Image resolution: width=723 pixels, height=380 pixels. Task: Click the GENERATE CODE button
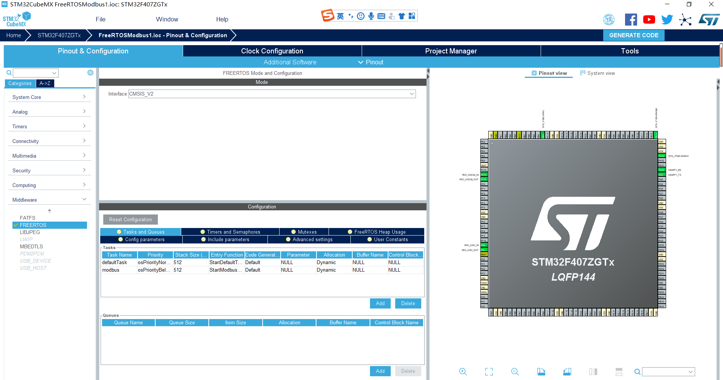[x=633, y=35]
